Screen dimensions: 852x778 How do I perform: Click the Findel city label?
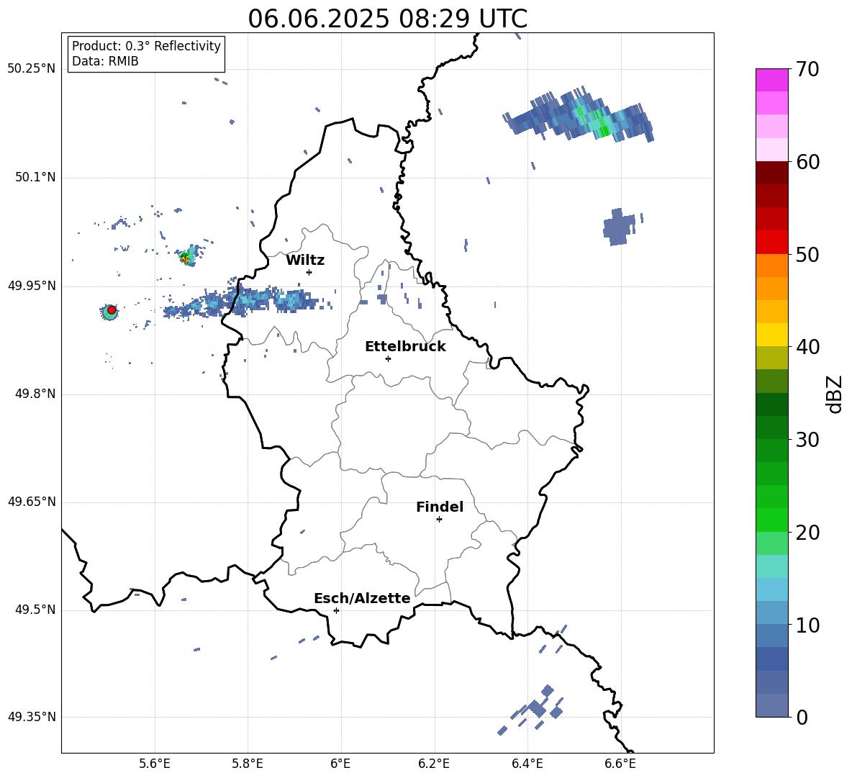pos(440,507)
